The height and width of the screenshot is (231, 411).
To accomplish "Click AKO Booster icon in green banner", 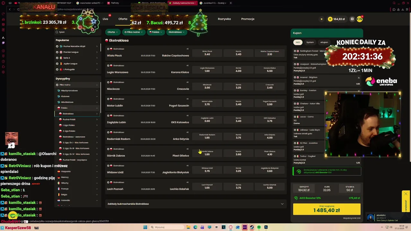I will point(299,172).
